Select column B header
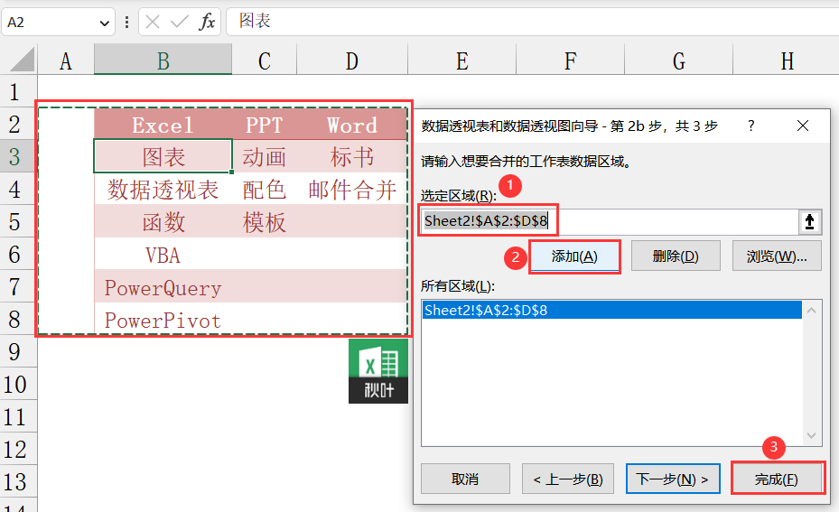The width and height of the screenshot is (839, 512). coord(163,61)
